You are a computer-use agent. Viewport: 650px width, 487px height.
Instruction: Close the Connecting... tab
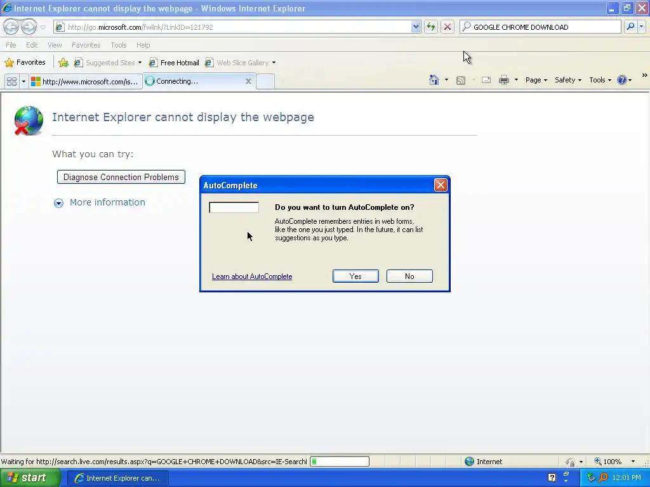coord(248,81)
